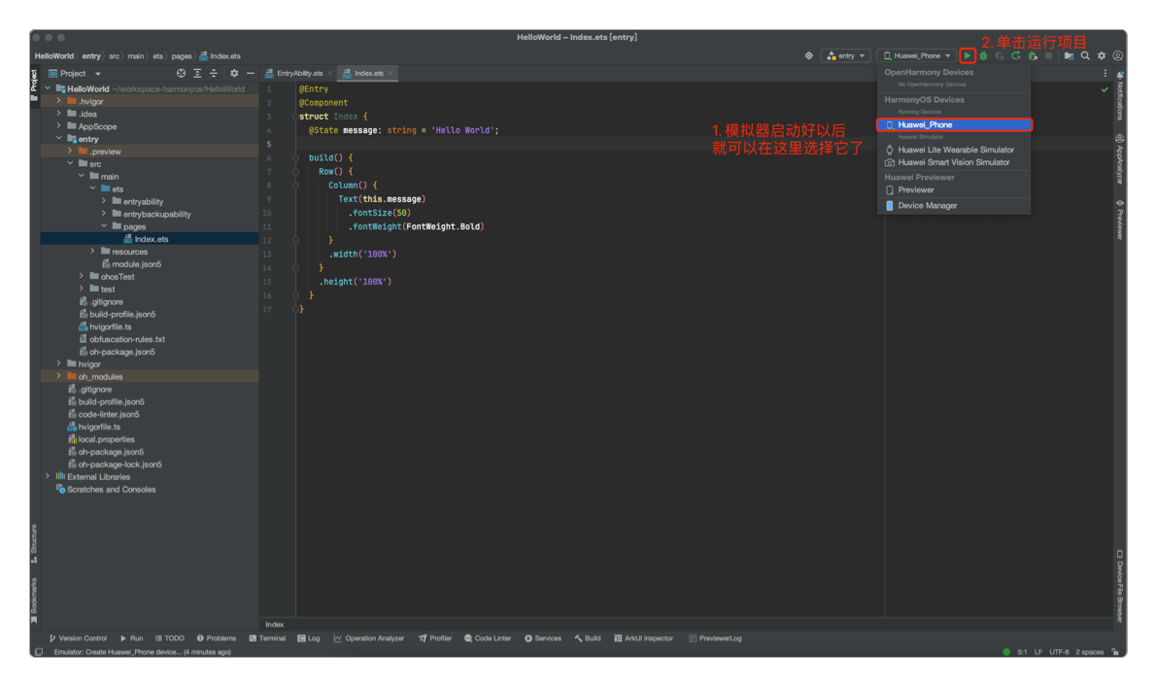1157x687 pixels.
Task: Close the Index.ets editor tab
Action: click(391, 74)
